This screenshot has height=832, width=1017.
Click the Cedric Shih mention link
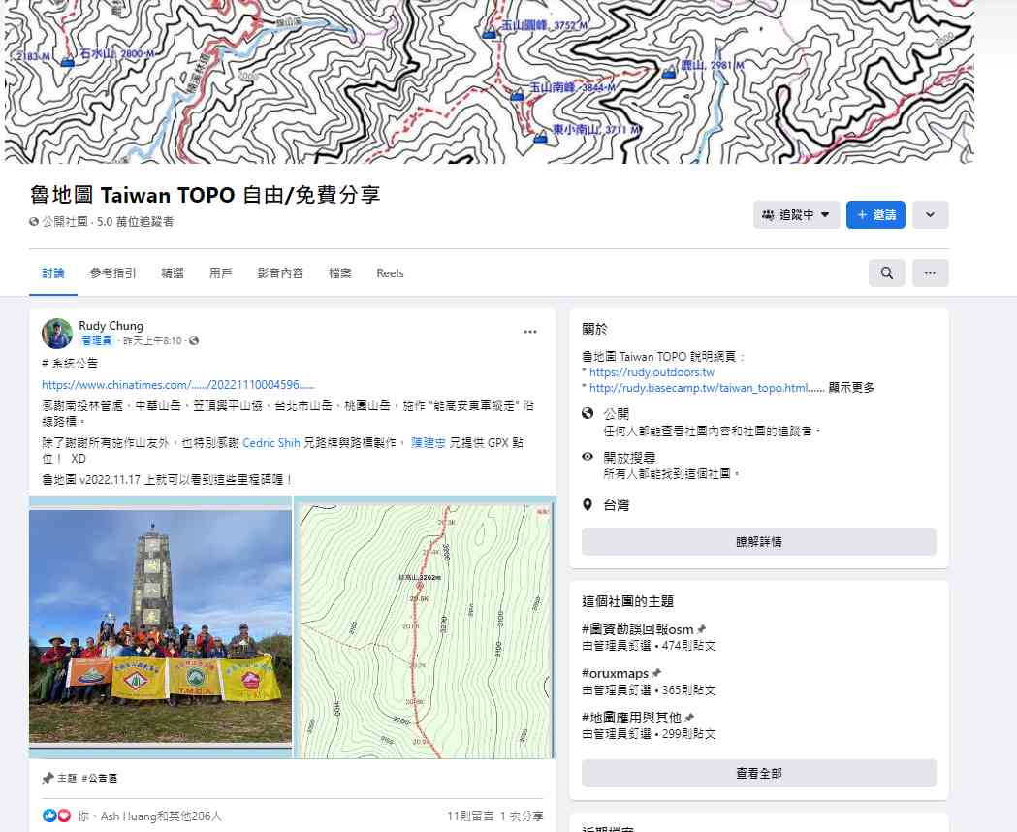coord(271,443)
